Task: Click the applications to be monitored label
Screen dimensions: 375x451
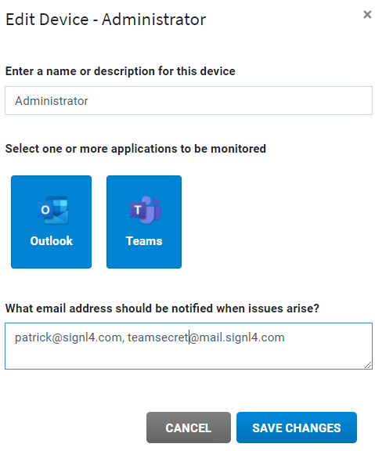Action: [x=135, y=149]
